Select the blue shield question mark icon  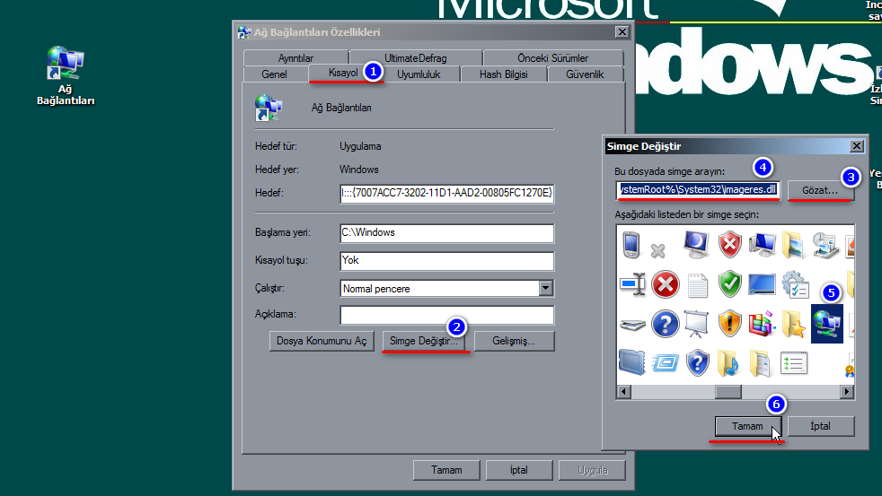click(x=698, y=363)
